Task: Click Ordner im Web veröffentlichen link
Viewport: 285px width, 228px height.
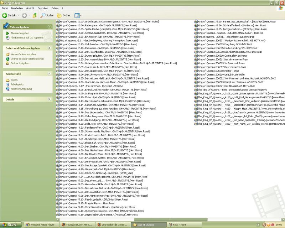Action: coord(27,59)
